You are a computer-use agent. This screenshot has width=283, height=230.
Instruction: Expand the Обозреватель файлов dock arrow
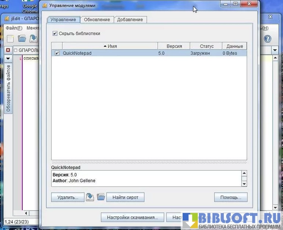(x=8, y=59)
